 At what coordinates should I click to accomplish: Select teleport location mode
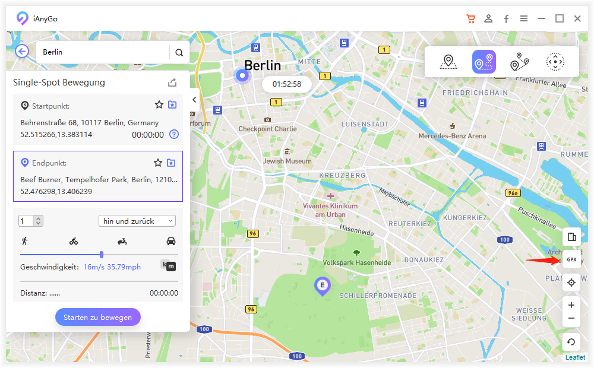(448, 62)
